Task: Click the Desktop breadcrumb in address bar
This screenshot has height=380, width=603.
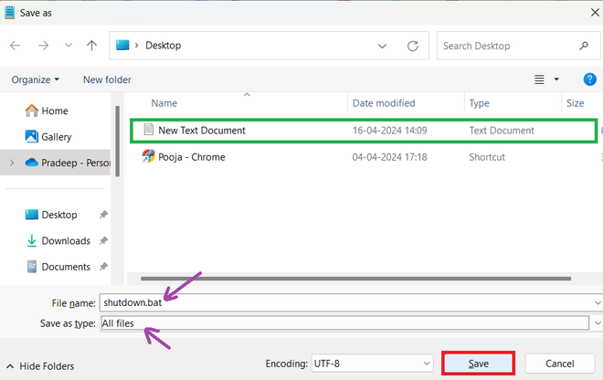Action: 163,46
